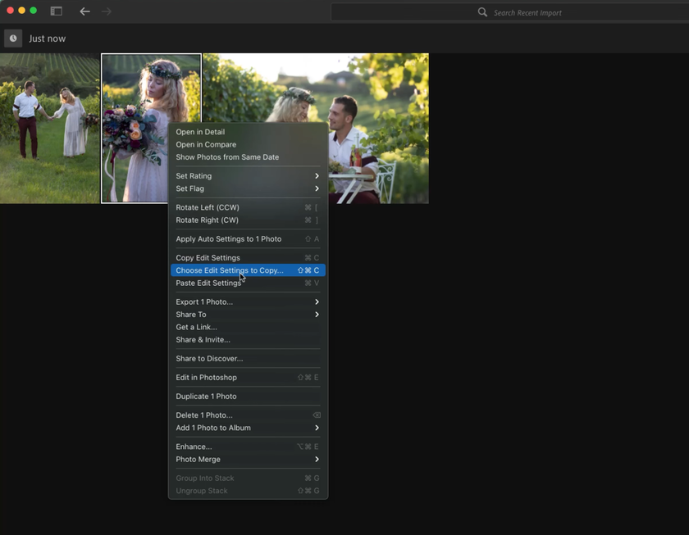Click the Enhance menu option
Viewport: 689px width, 535px height.
[x=194, y=446]
